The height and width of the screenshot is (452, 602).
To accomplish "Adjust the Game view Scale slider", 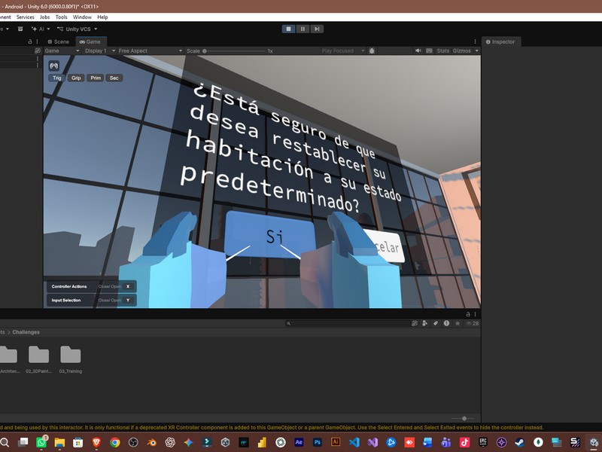I will click(x=234, y=50).
